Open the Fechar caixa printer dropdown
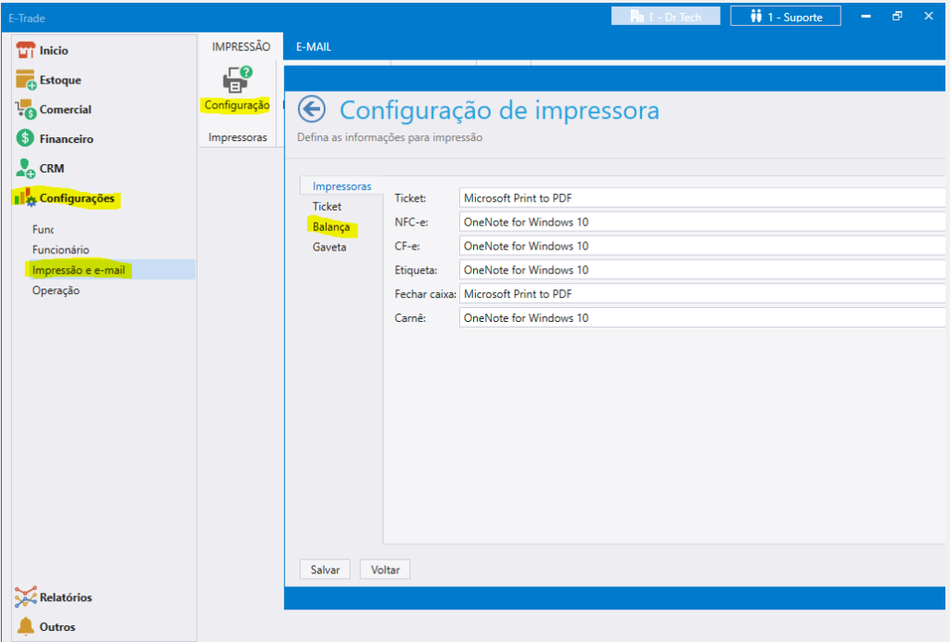 [701, 294]
